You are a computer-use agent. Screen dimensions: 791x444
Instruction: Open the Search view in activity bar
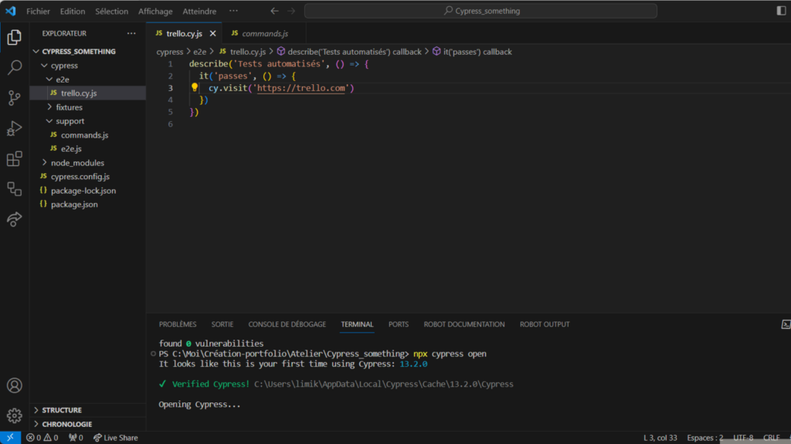14,68
